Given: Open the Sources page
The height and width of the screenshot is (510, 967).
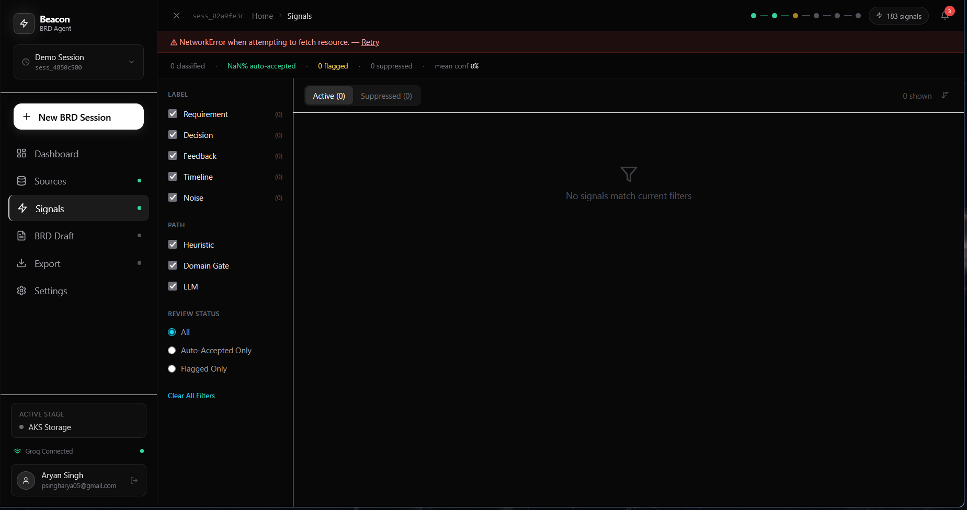Looking at the screenshot, I should 50,181.
